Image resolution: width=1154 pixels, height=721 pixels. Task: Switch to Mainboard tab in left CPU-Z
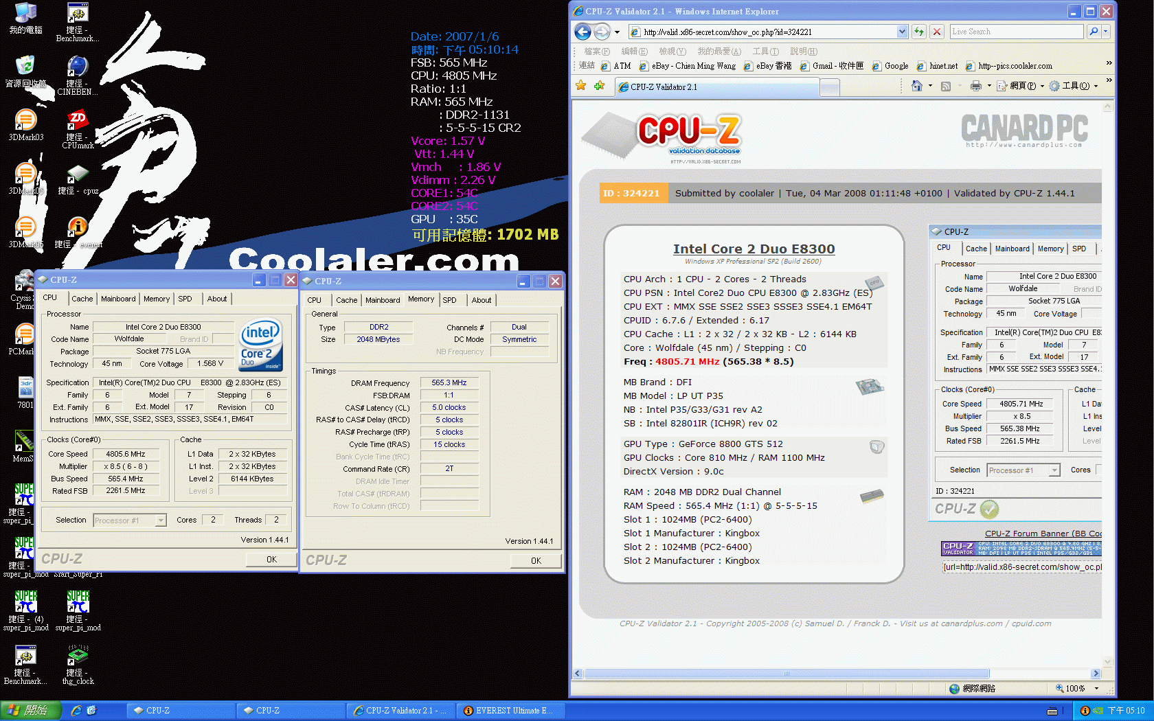click(118, 299)
